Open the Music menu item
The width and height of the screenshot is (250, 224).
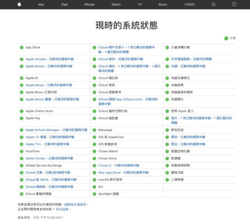click(163, 5)
